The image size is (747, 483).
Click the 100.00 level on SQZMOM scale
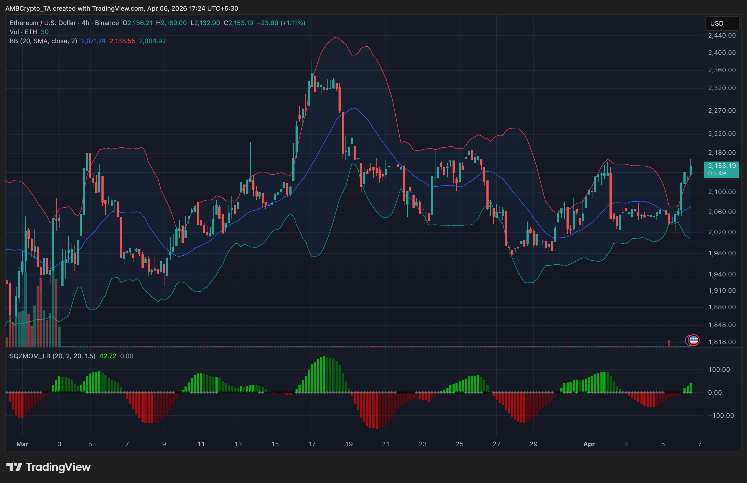click(719, 369)
